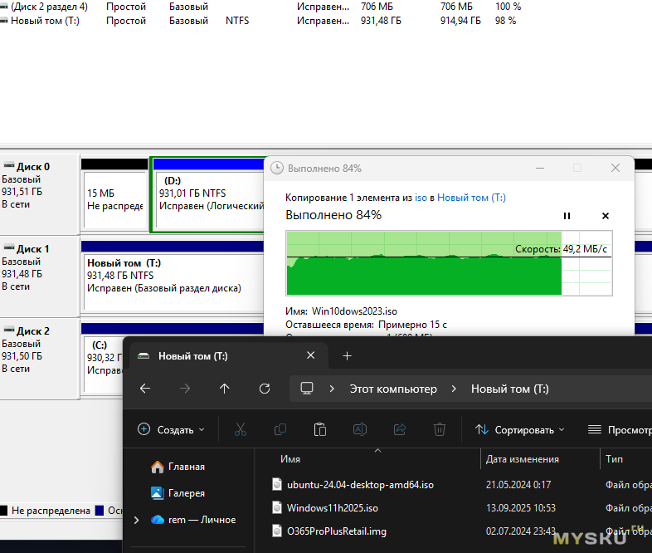Image resolution: width=652 pixels, height=553 pixels.
Task: Click the Cut scissors icon
Action: tap(241, 429)
